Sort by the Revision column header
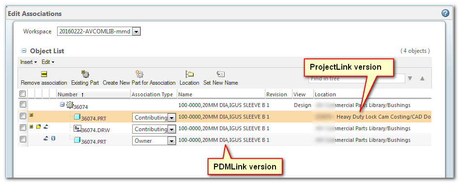 click(x=276, y=94)
